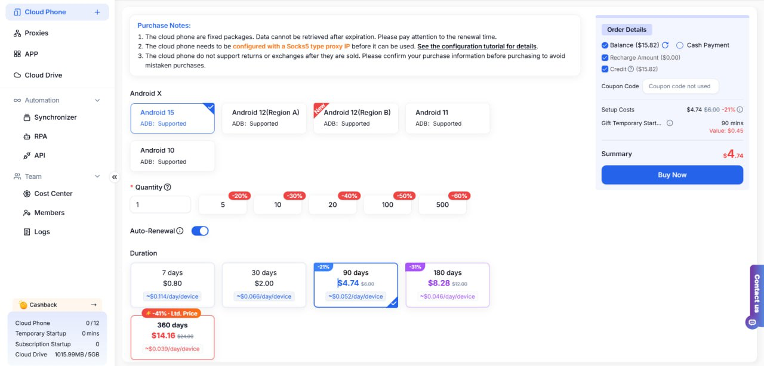Viewport: 764px width, 366px height.
Task: Click the Gift Temporary Startup info icon
Action: click(670, 123)
